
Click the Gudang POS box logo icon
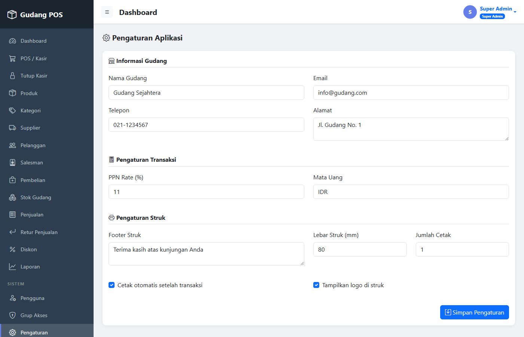(x=12, y=15)
